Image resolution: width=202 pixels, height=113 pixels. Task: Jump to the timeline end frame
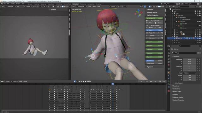pos(90,82)
